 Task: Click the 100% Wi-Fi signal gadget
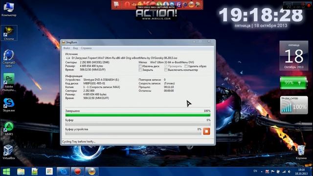coord(294,105)
